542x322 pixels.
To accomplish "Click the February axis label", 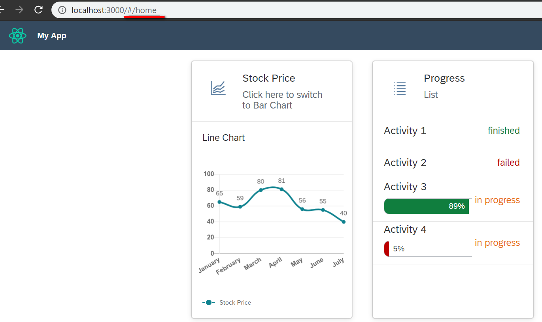I will 229,266.
